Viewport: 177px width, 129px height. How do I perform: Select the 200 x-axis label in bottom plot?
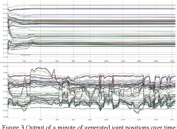click(24, 120)
